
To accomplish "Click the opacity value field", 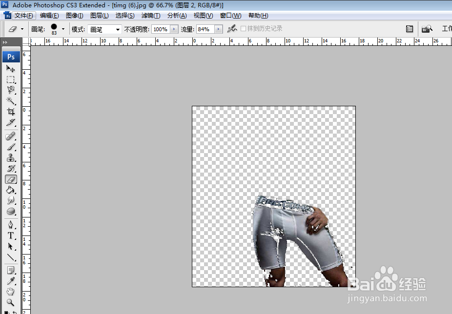I will click(161, 29).
